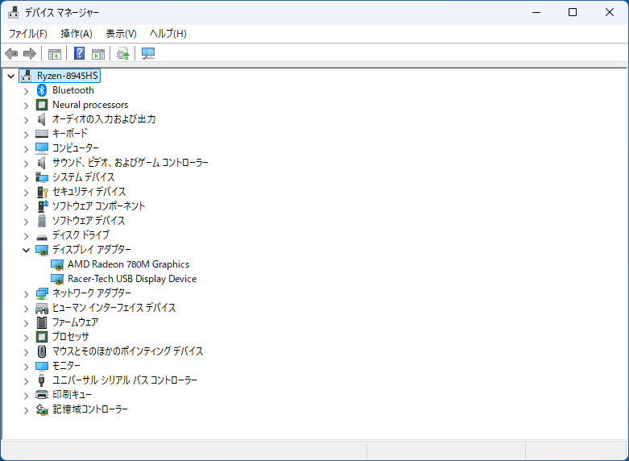Click the ネットワーク アダプター network icon

click(x=42, y=293)
